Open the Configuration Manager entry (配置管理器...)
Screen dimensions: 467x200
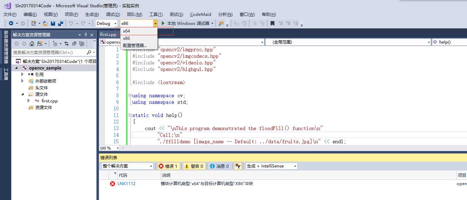[139, 45]
